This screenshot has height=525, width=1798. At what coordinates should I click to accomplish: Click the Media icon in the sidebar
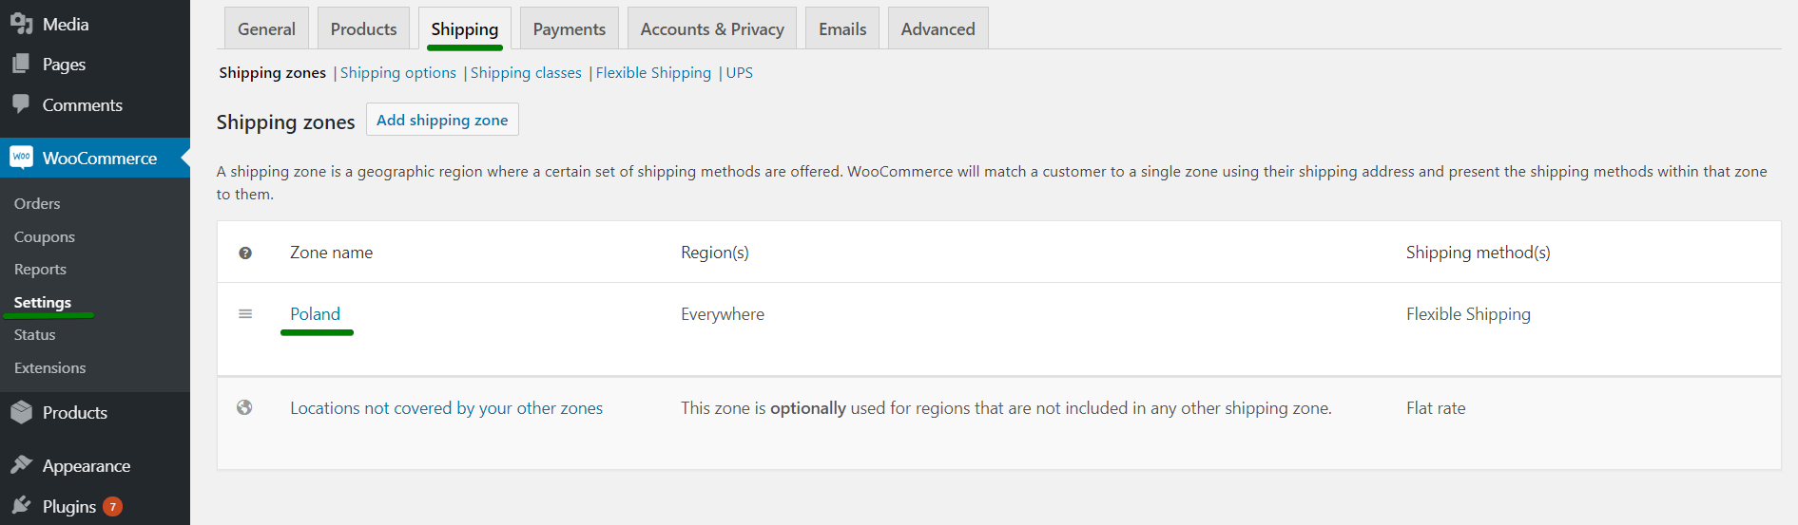pyautogui.click(x=21, y=24)
